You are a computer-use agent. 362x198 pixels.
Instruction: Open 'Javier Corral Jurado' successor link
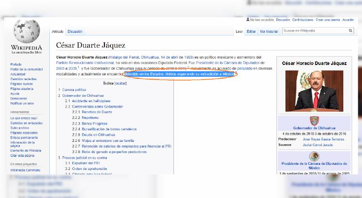coord(318,145)
